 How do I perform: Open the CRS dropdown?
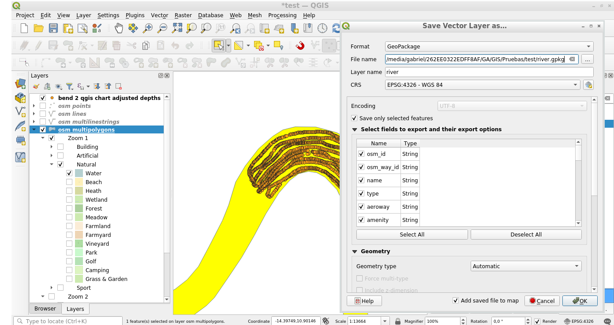pyautogui.click(x=483, y=85)
